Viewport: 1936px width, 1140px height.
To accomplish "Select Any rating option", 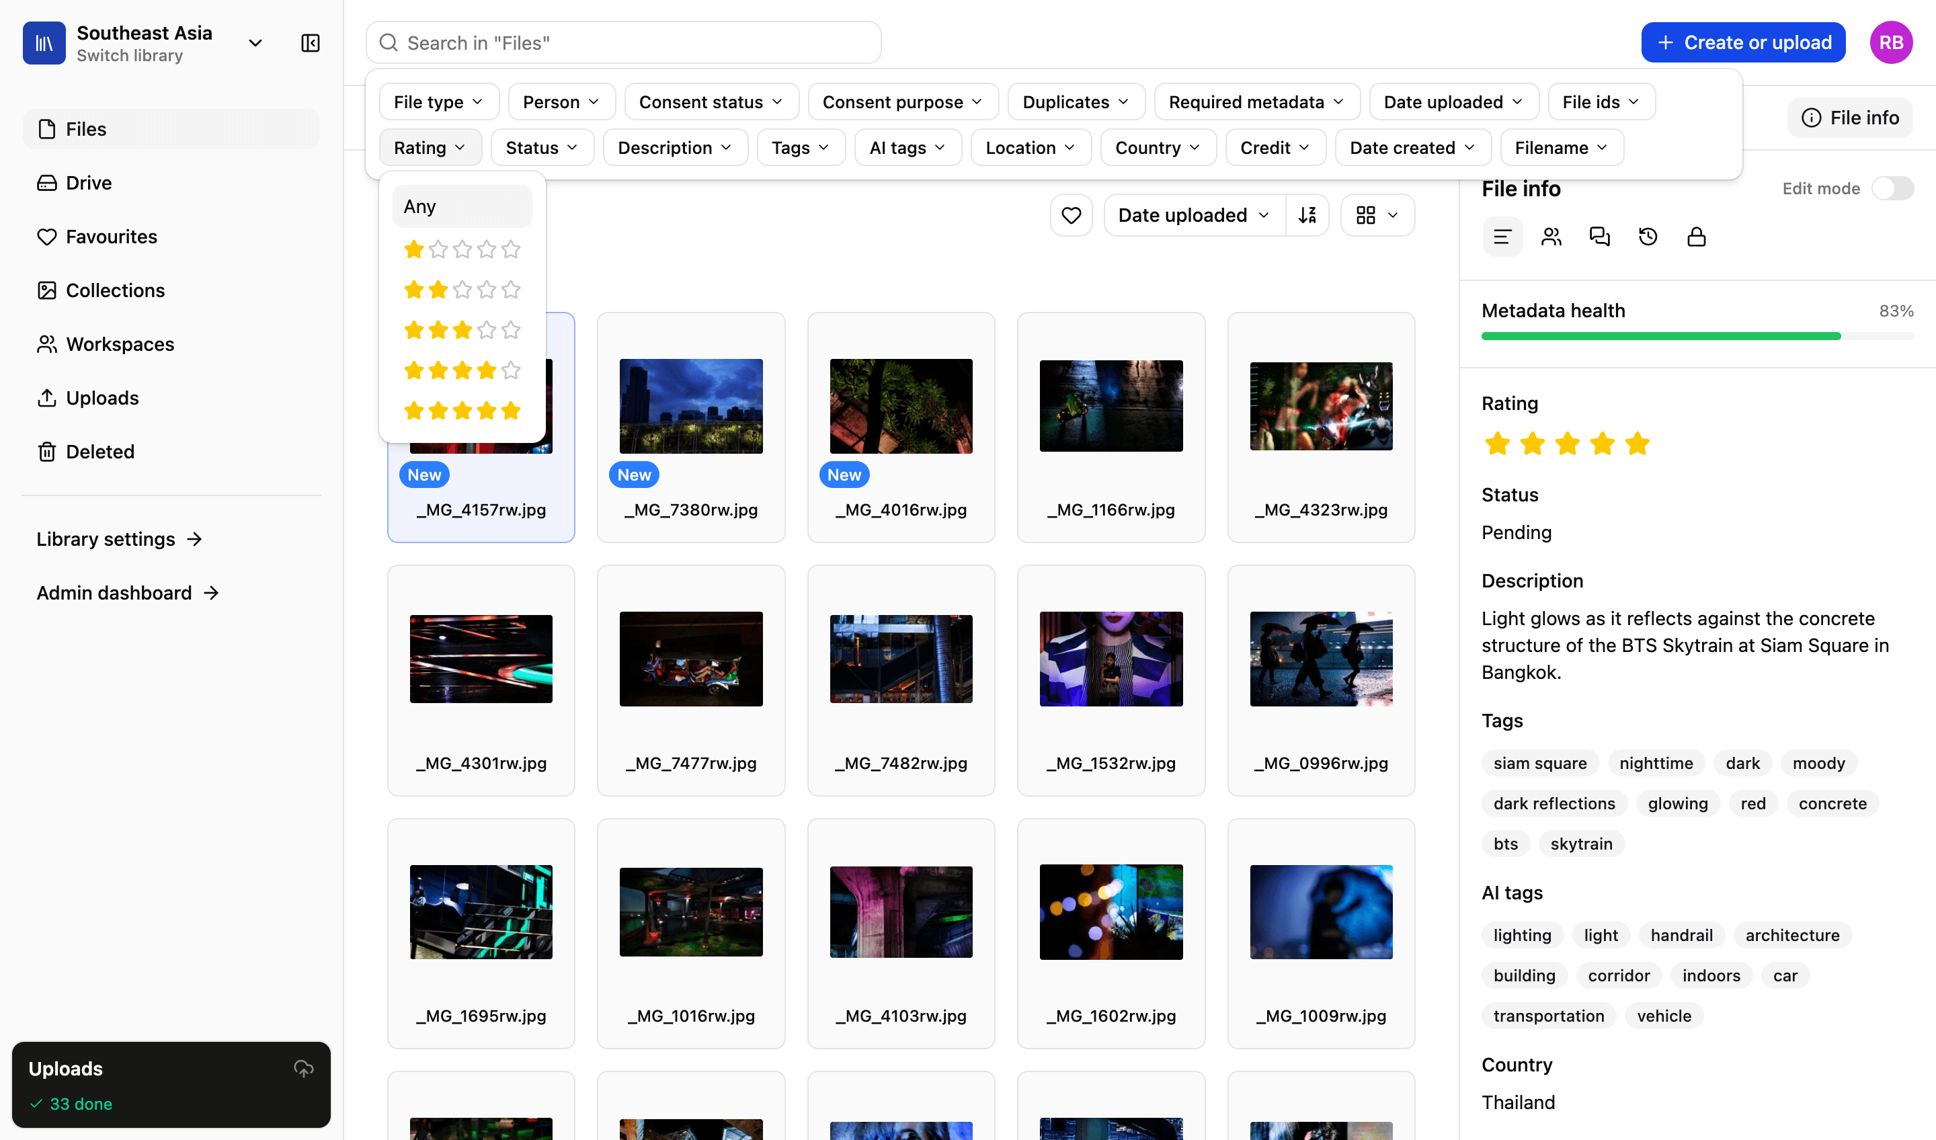I will click(x=462, y=206).
